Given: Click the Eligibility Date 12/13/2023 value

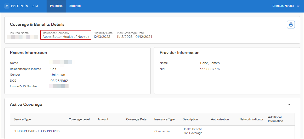Looking at the screenshot, I should click(x=102, y=37).
